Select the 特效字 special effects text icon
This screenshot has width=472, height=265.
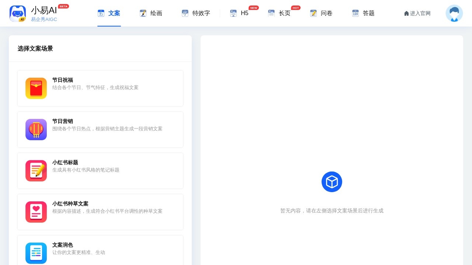(185, 13)
